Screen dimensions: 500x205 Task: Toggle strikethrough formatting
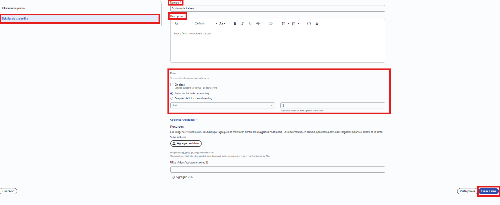click(258, 24)
